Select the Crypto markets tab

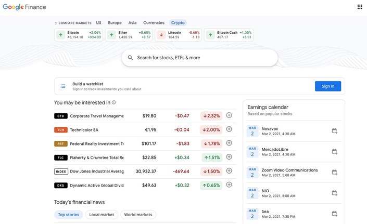[178, 23]
